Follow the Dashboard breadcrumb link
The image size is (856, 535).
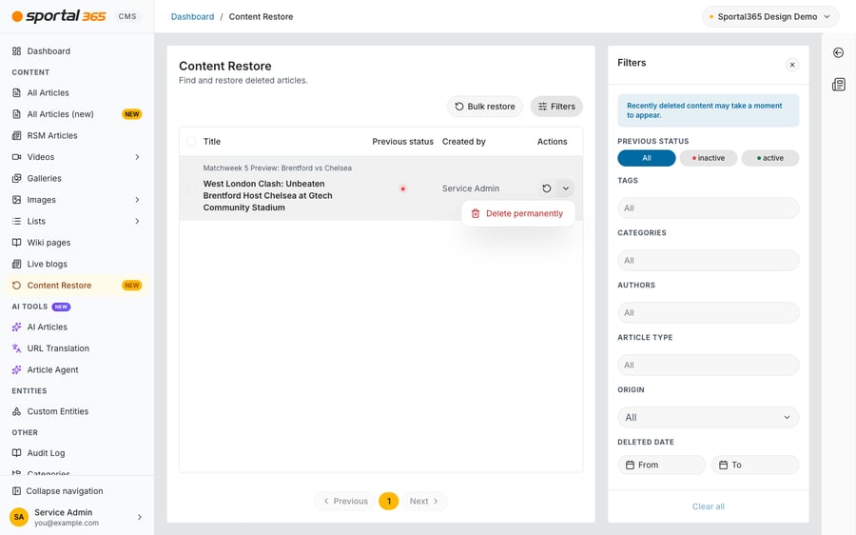[x=193, y=16]
